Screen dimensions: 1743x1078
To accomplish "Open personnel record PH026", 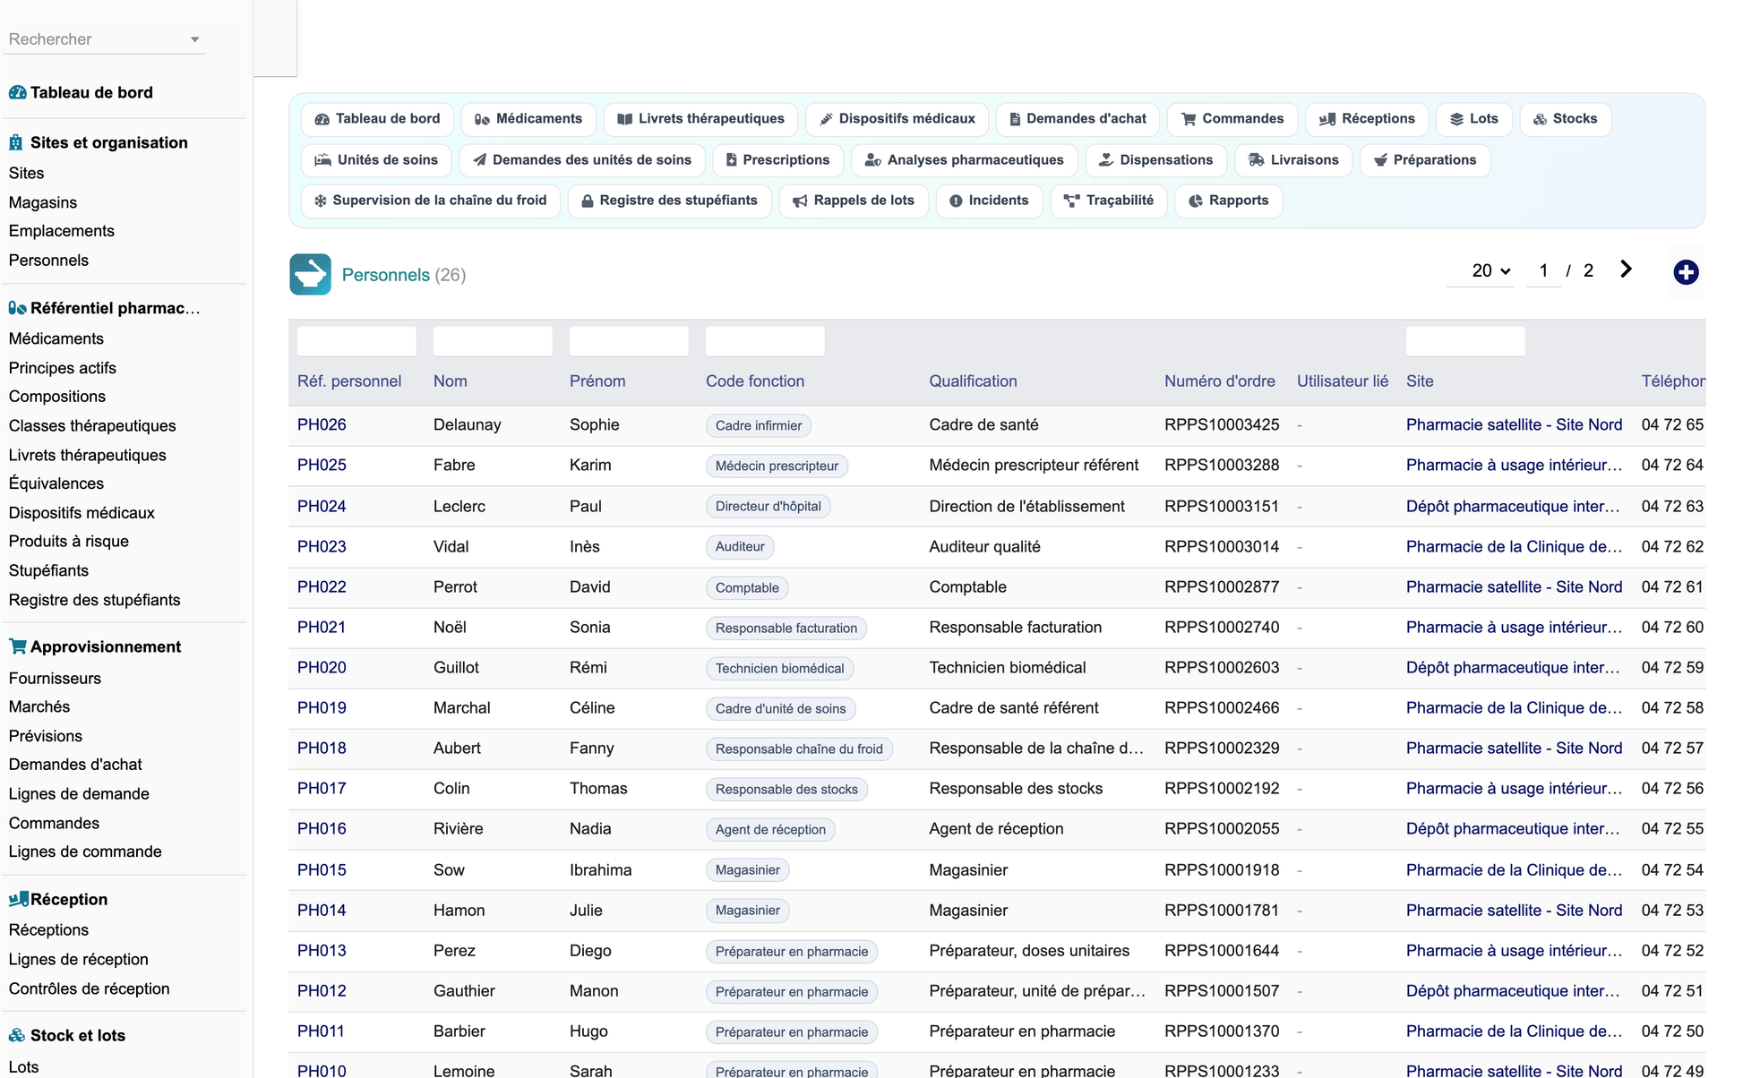I will [322, 425].
